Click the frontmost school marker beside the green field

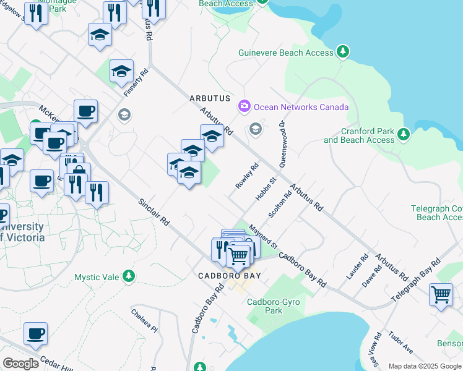(189, 173)
